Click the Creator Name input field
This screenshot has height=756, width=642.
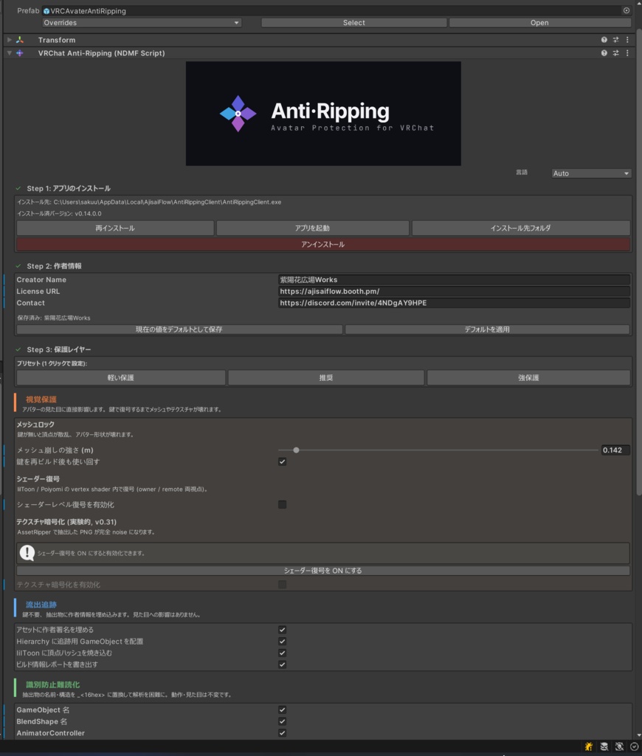pyautogui.click(x=454, y=280)
